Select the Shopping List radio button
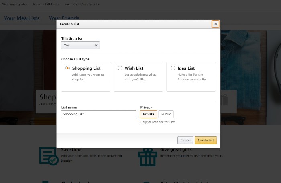 point(67,68)
